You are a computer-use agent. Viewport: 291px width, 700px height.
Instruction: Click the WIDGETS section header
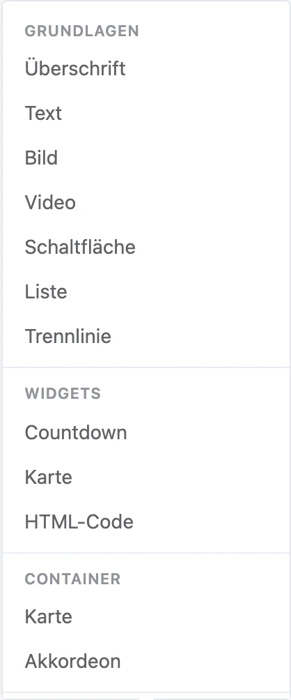[x=63, y=394]
